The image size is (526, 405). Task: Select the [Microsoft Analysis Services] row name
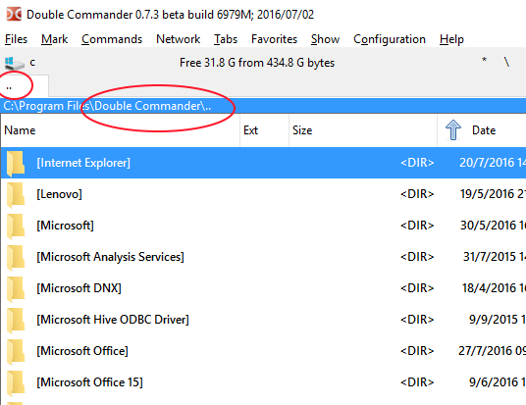point(110,257)
